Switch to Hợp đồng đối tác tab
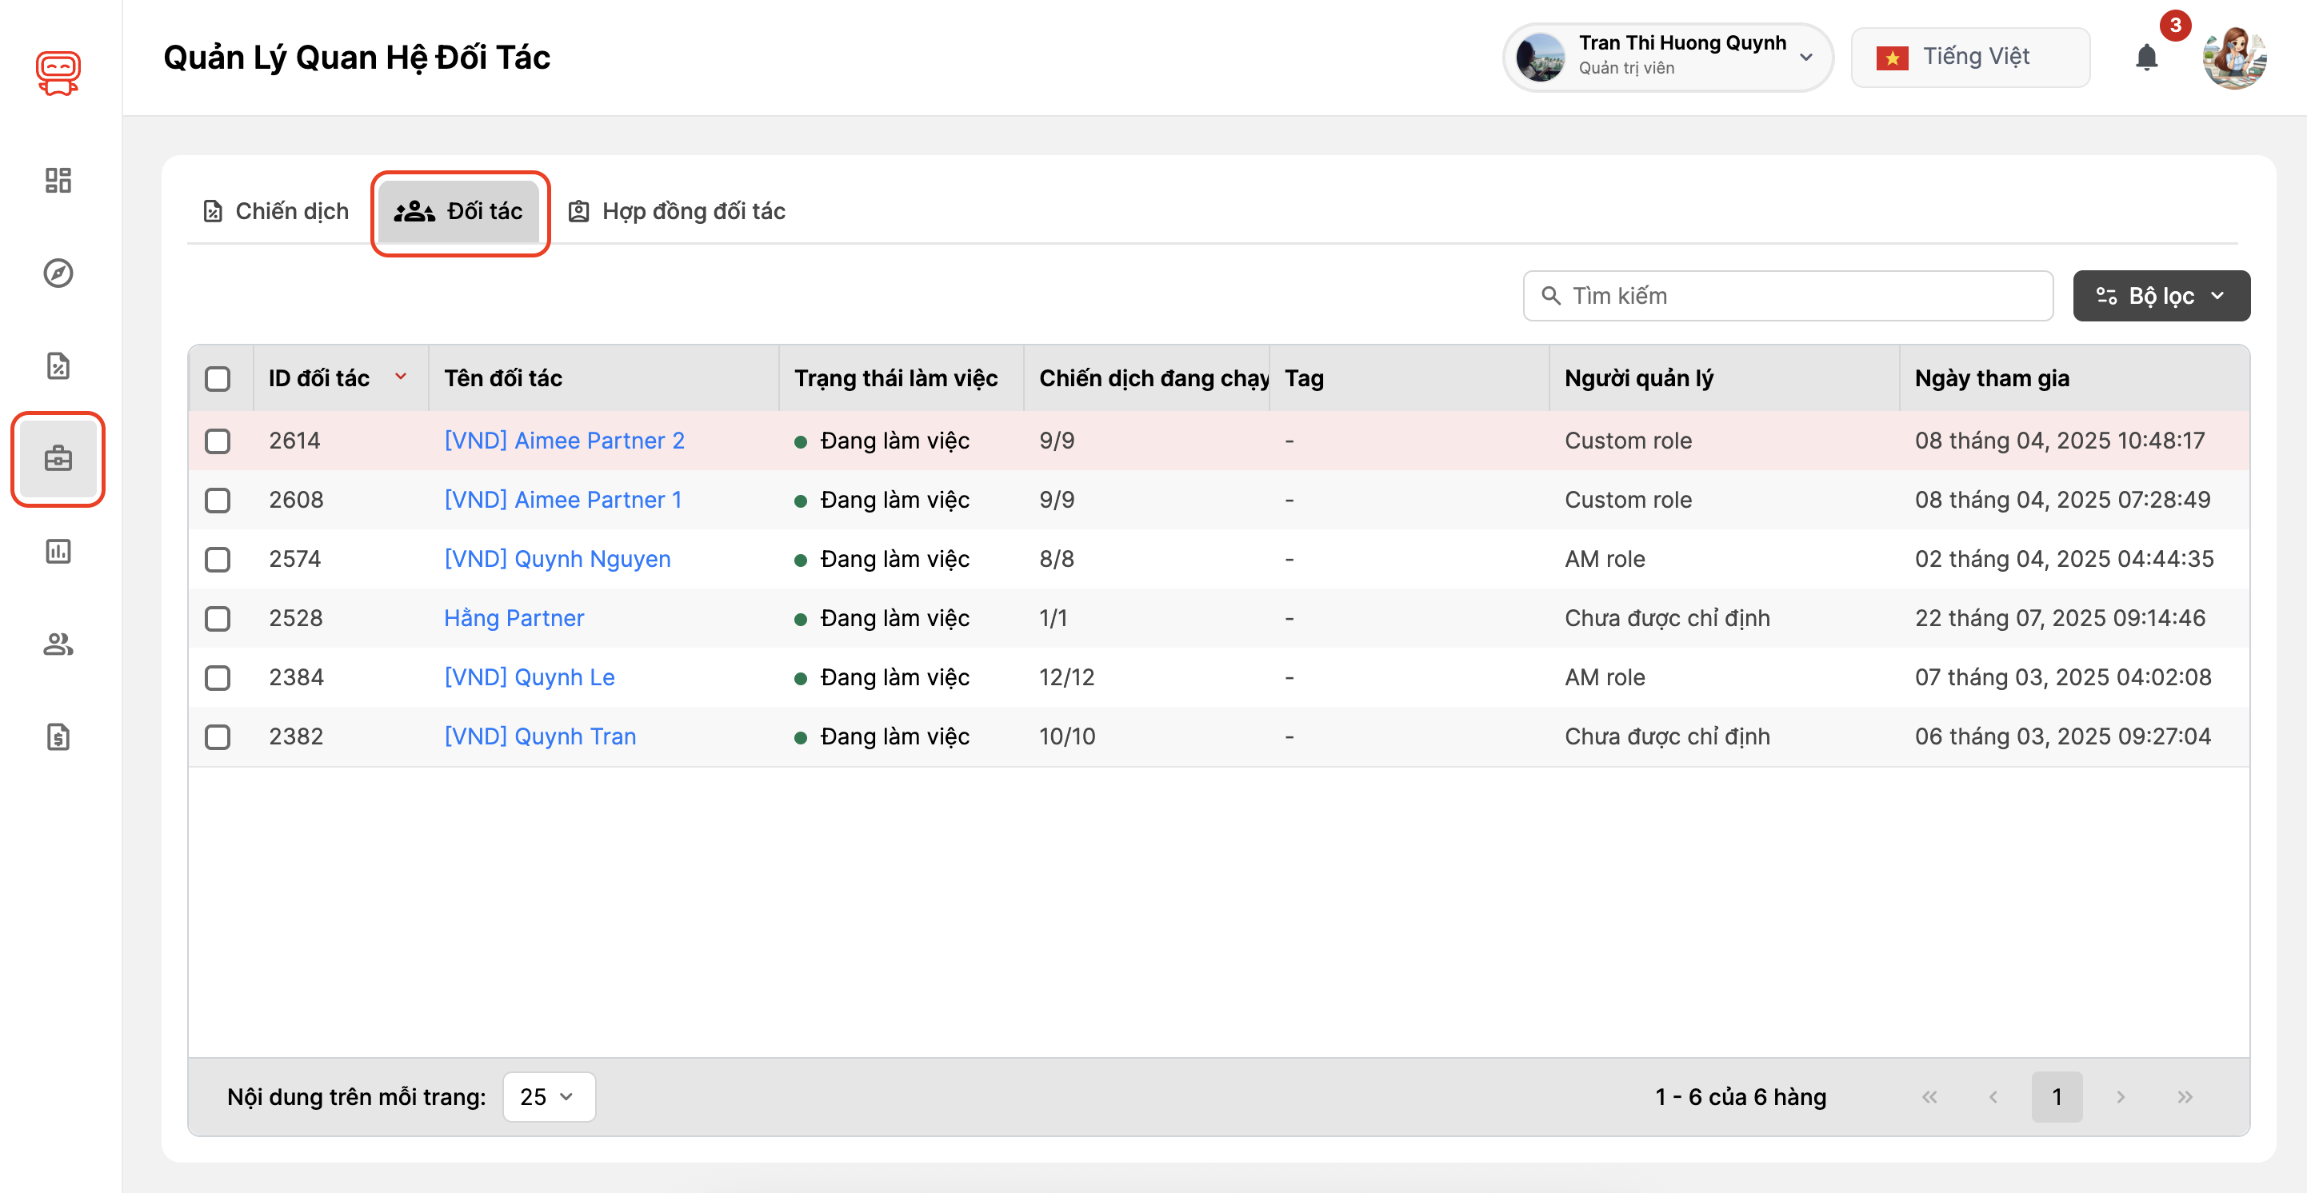This screenshot has width=2307, height=1193. tap(677, 211)
